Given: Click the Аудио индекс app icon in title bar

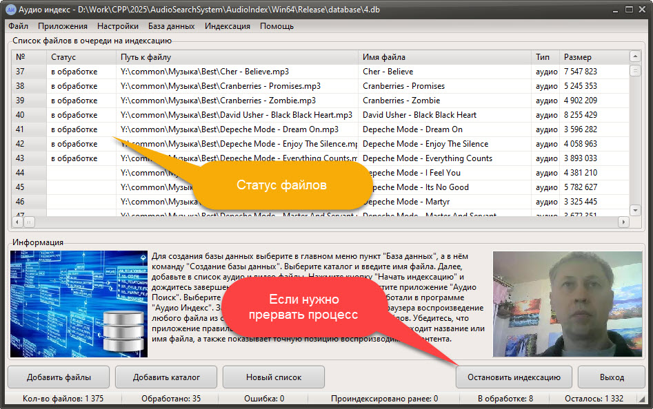Looking at the screenshot, I should point(11,8).
